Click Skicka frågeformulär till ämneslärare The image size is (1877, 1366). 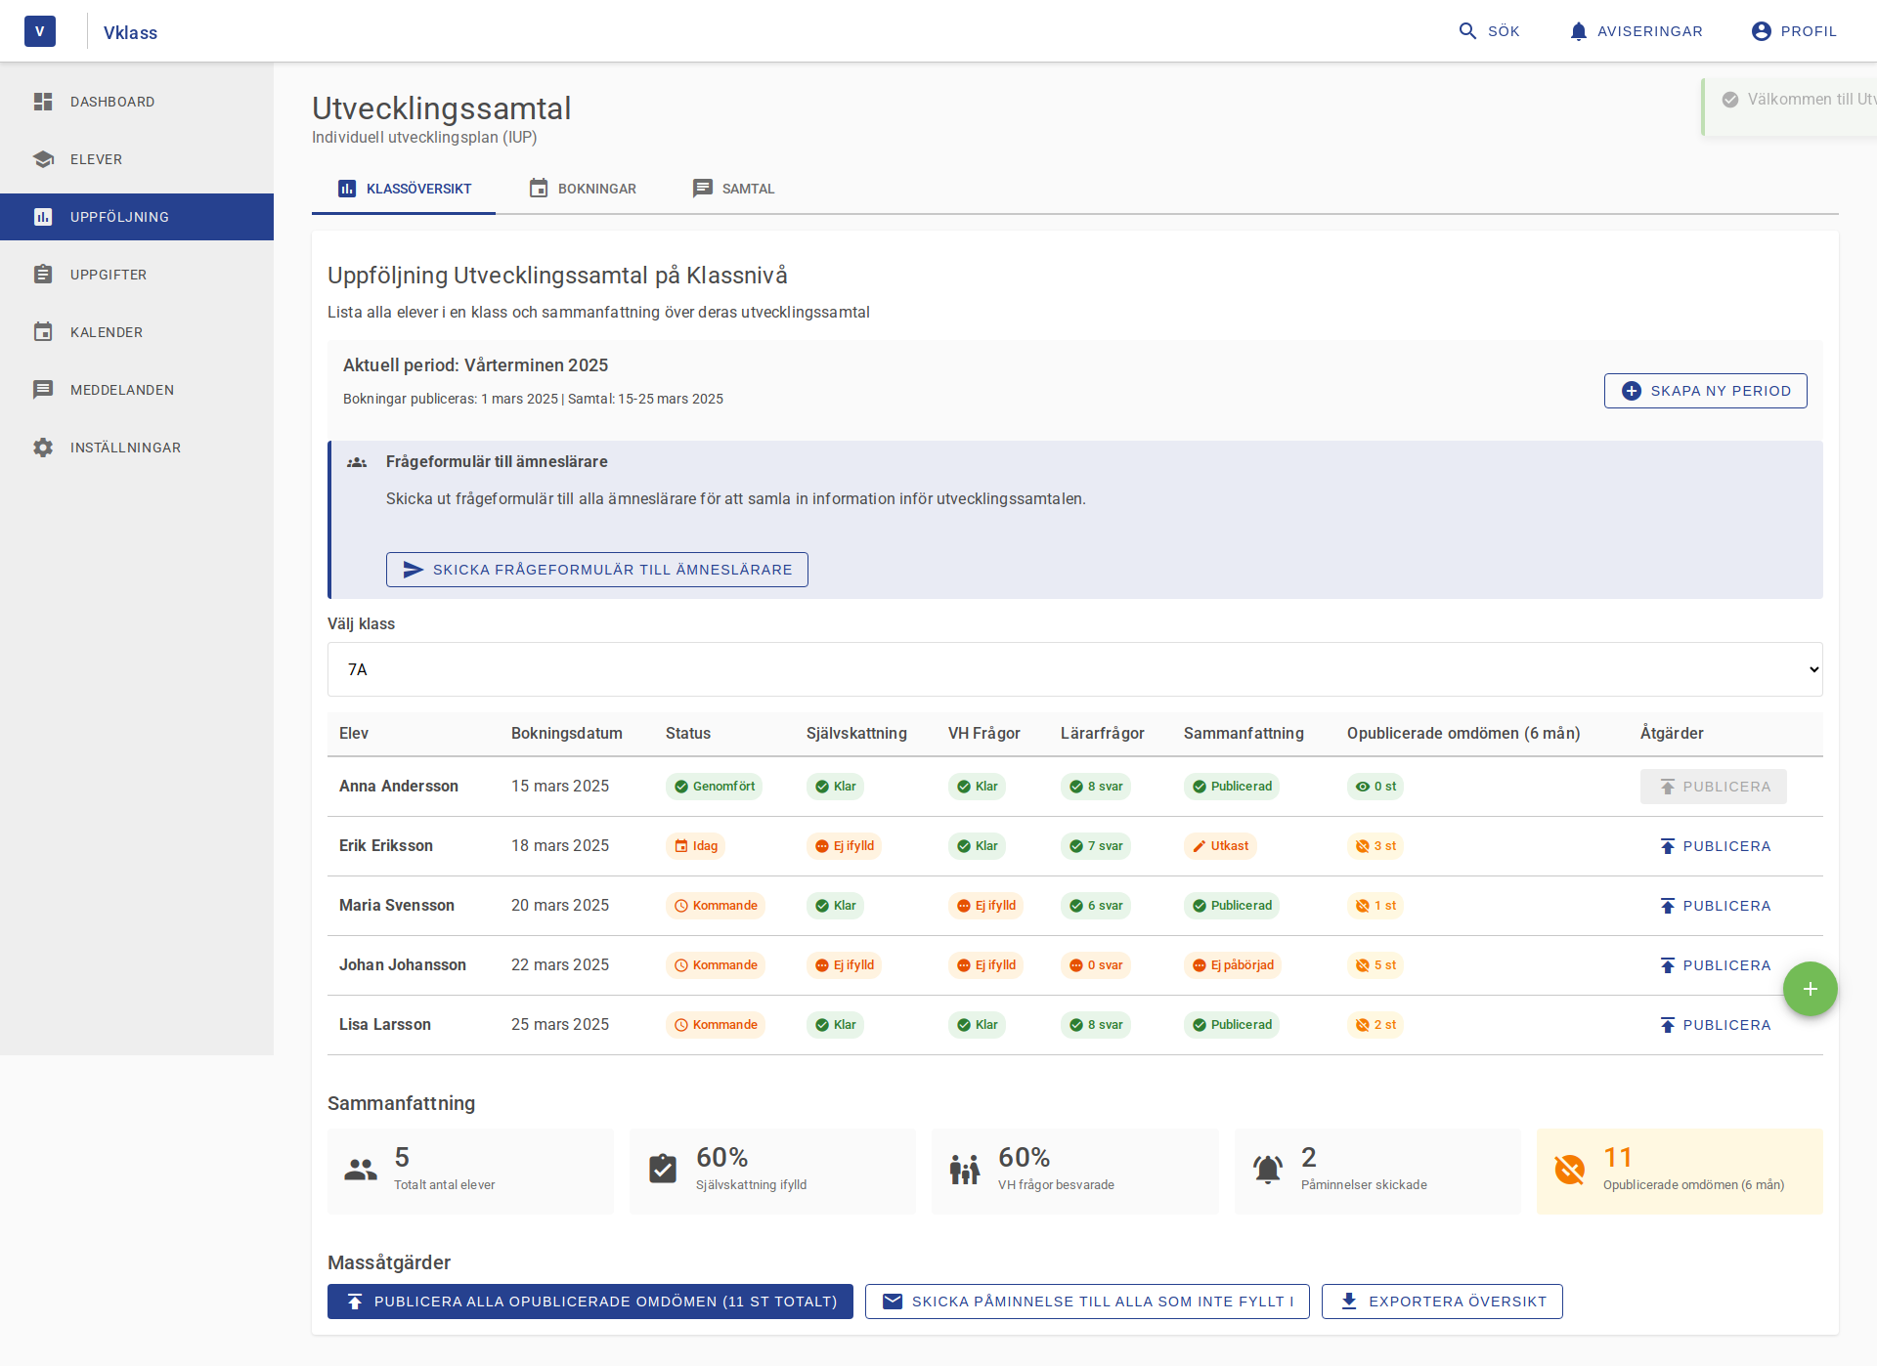pyautogui.click(x=596, y=569)
